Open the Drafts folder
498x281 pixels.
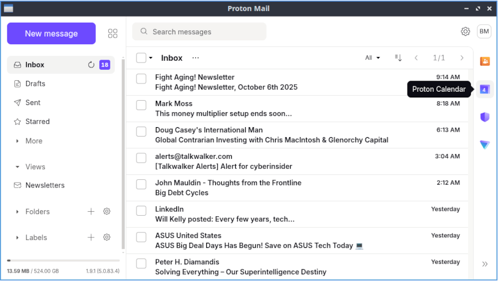tap(35, 84)
